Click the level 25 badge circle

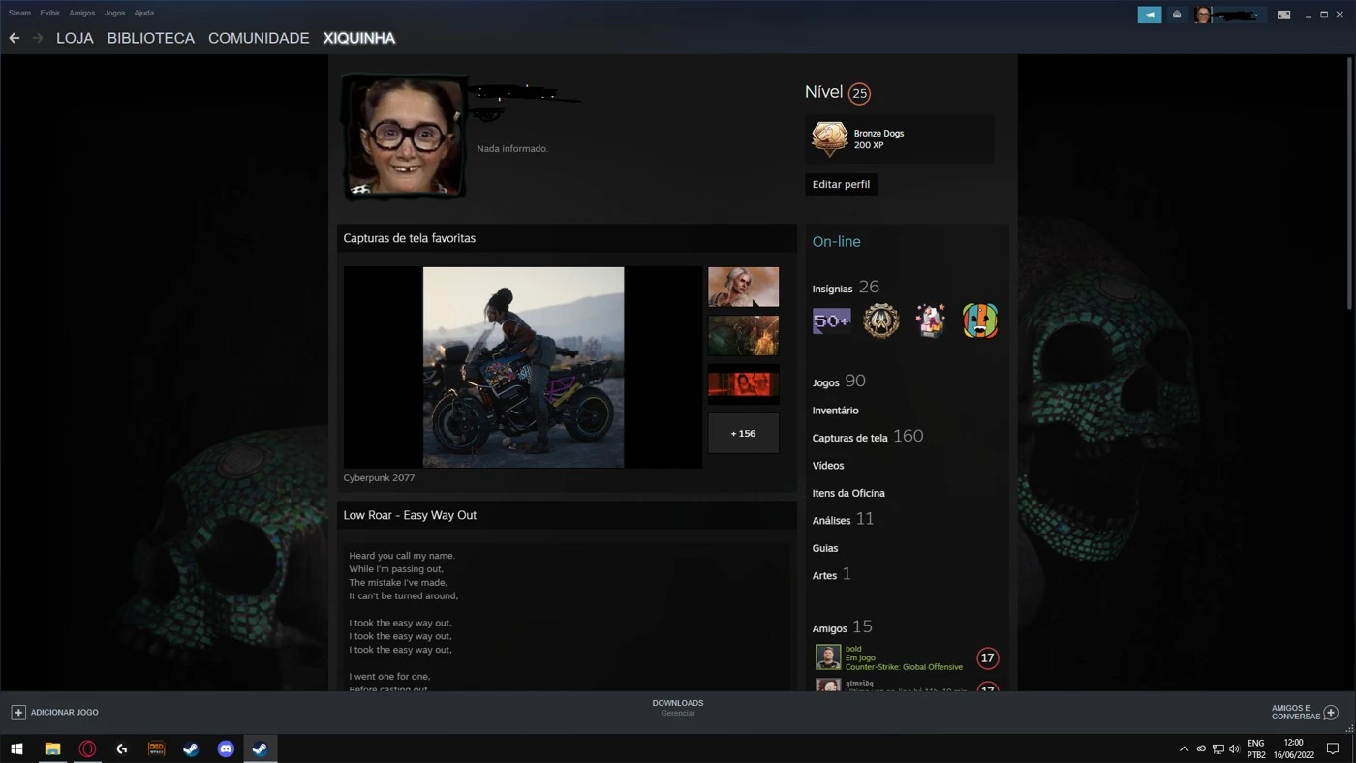pos(859,94)
